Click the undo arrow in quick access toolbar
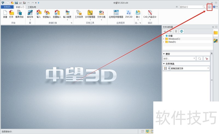 [29, 3]
